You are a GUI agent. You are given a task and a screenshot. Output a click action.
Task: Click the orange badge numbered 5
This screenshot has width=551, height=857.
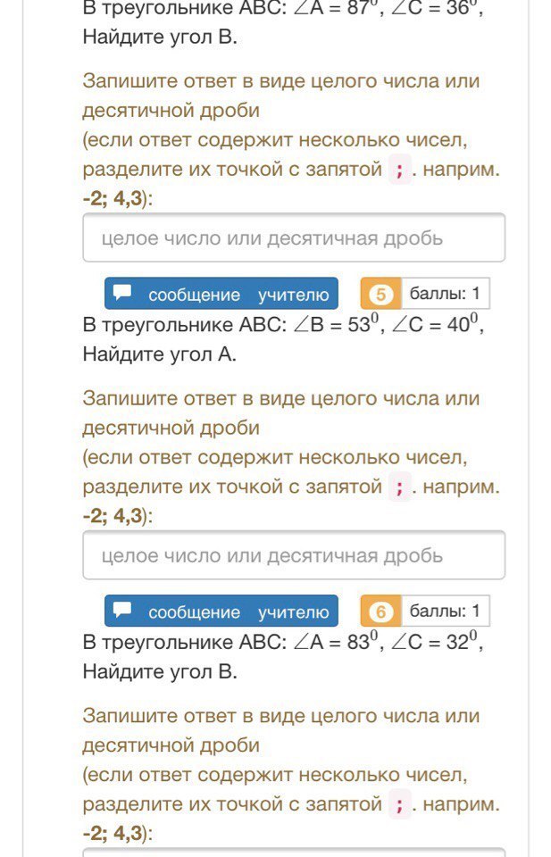click(x=381, y=294)
